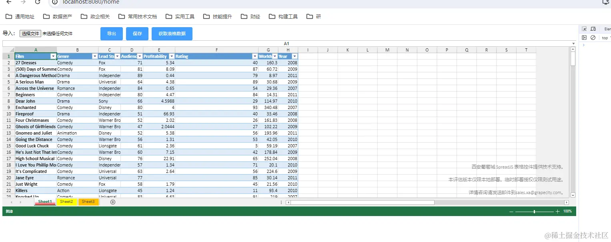
Task: Click the 252.04 worldwide gross cell
Action: [x=268, y=159]
